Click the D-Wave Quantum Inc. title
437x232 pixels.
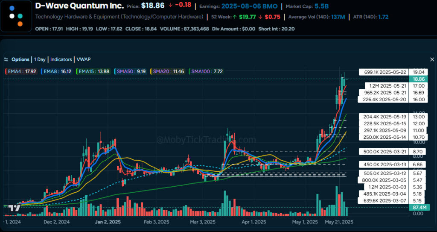point(79,6)
